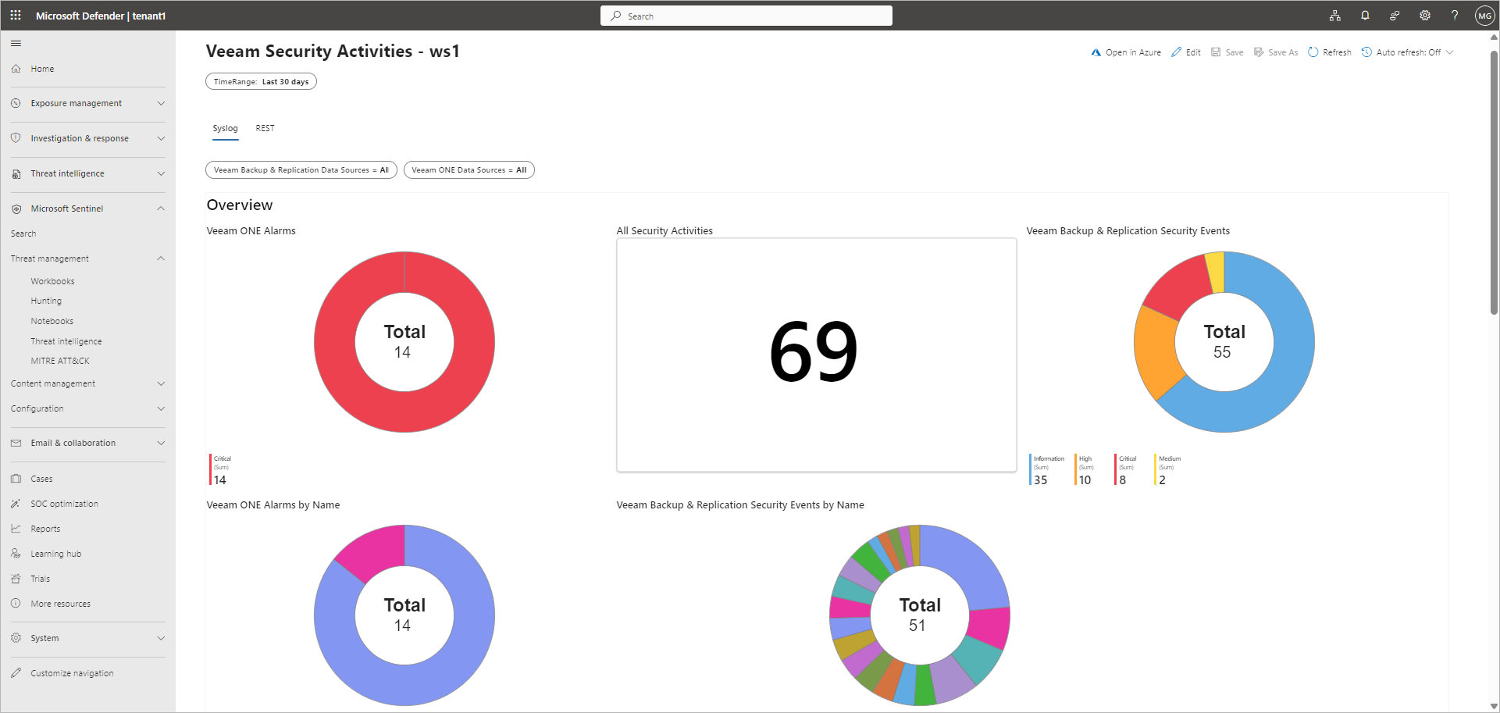This screenshot has width=1500, height=713.
Task: Open Search under Microsoft Sentinel
Action: (23, 234)
